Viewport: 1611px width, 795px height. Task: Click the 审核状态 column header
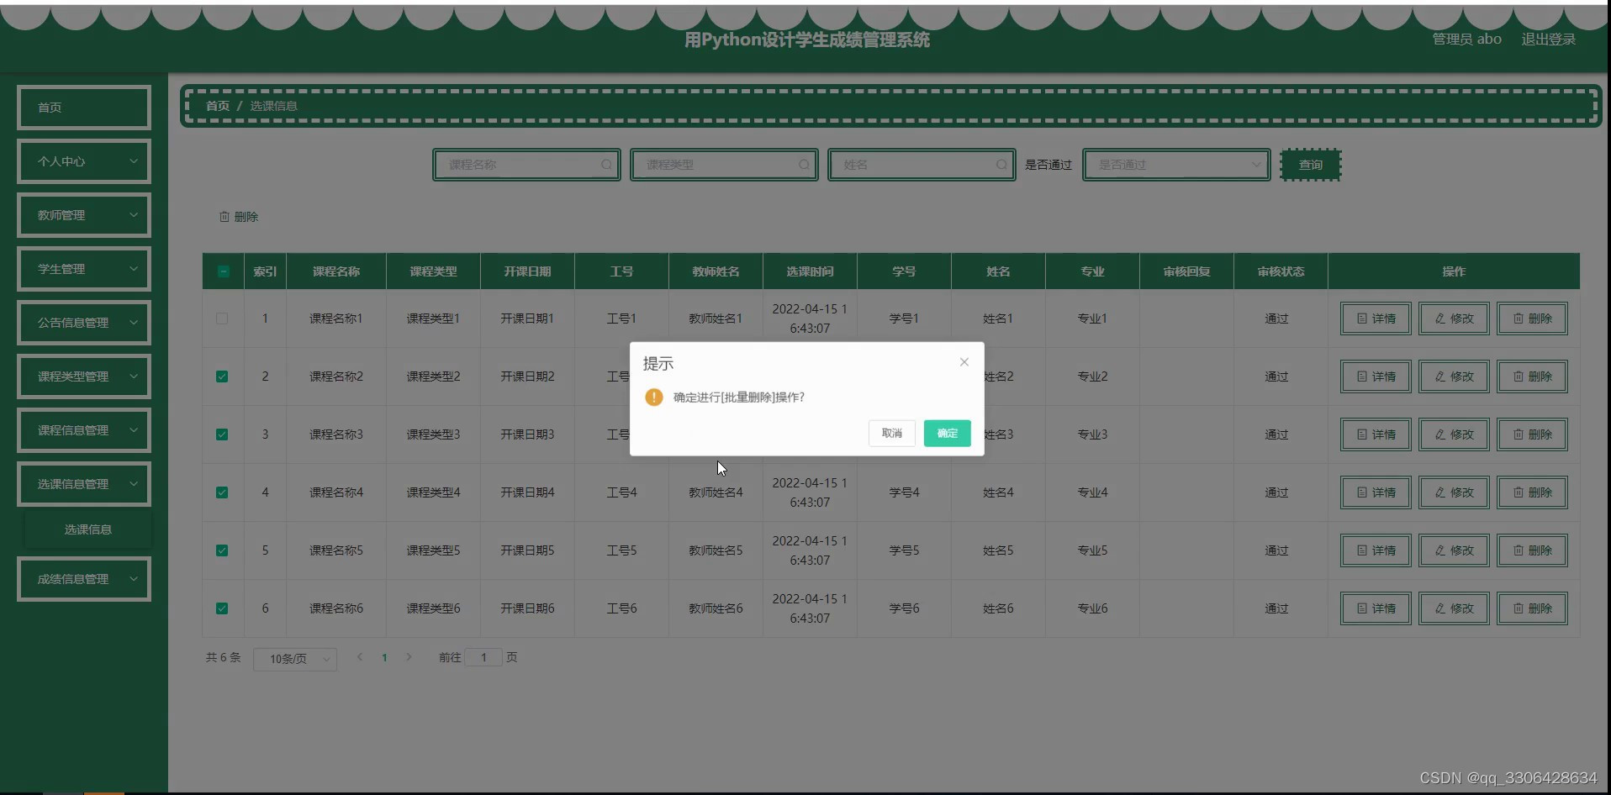click(1281, 271)
